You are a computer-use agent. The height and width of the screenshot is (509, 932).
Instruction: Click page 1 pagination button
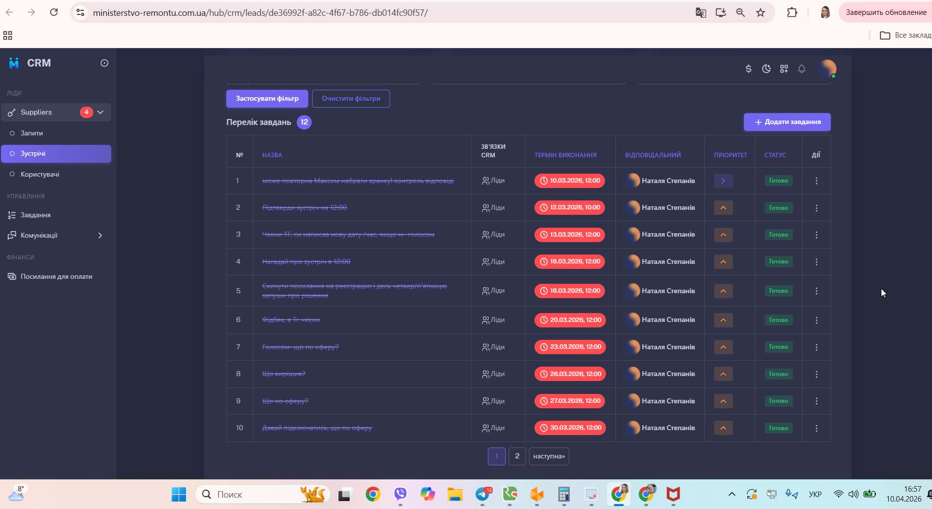pyautogui.click(x=497, y=456)
